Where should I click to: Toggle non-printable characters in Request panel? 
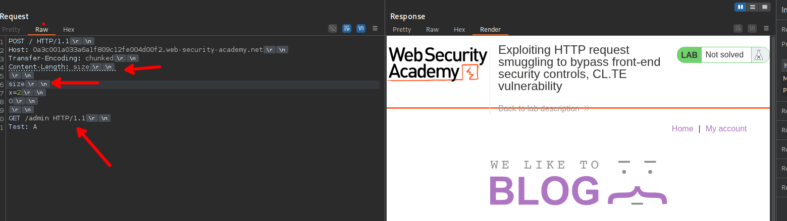[x=361, y=29]
